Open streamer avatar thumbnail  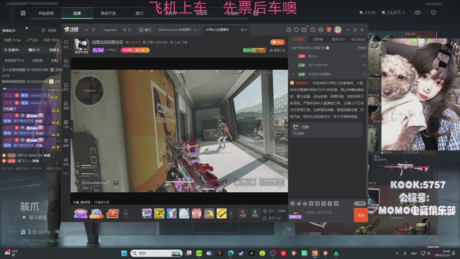[x=81, y=46]
